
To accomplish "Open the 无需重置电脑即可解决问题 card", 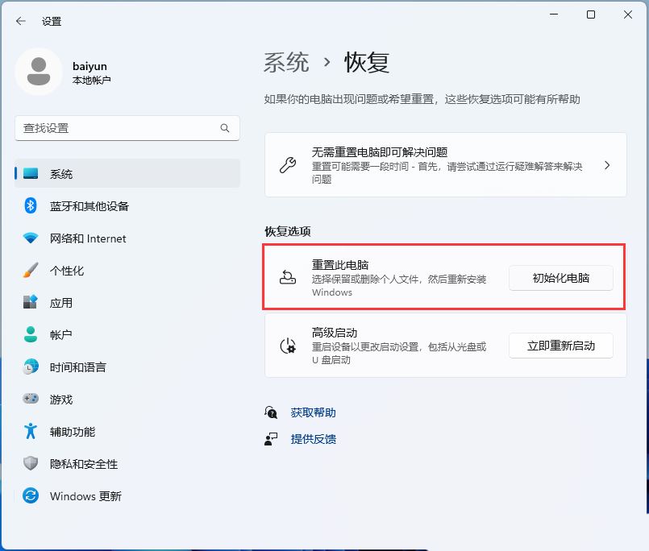I will coord(446,165).
